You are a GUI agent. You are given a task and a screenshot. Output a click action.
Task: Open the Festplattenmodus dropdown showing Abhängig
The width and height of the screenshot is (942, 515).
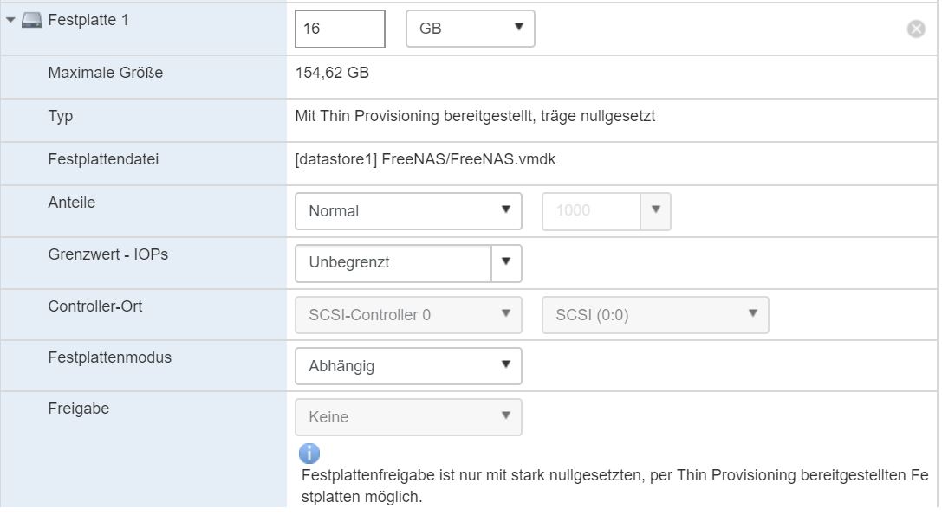point(408,366)
